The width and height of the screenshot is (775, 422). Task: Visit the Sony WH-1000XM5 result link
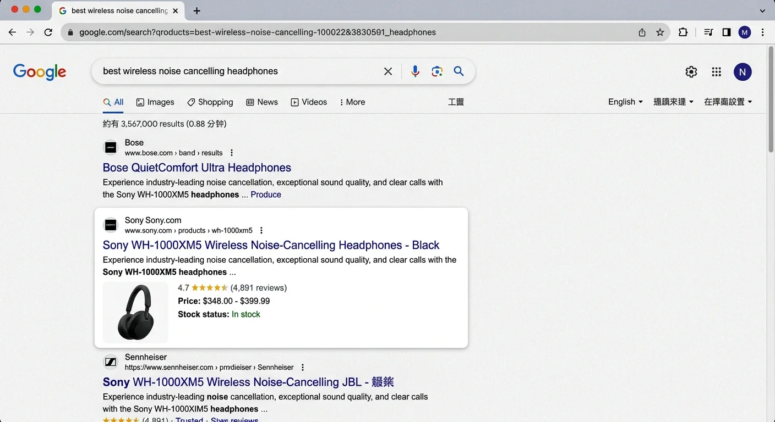pyautogui.click(x=271, y=245)
